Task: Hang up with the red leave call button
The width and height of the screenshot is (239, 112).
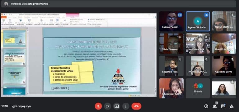Action: click(136, 106)
